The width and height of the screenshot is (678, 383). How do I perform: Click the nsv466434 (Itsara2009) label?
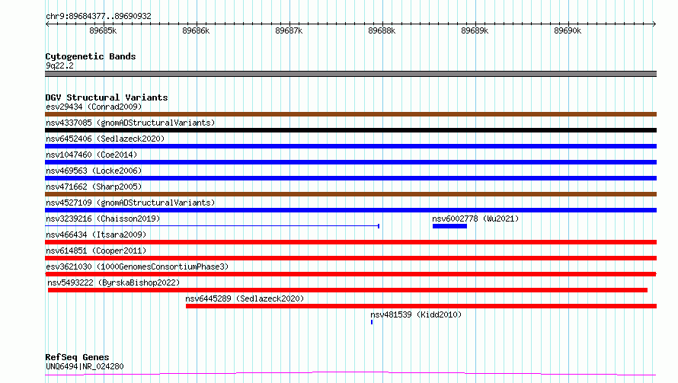pyautogui.click(x=96, y=235)
